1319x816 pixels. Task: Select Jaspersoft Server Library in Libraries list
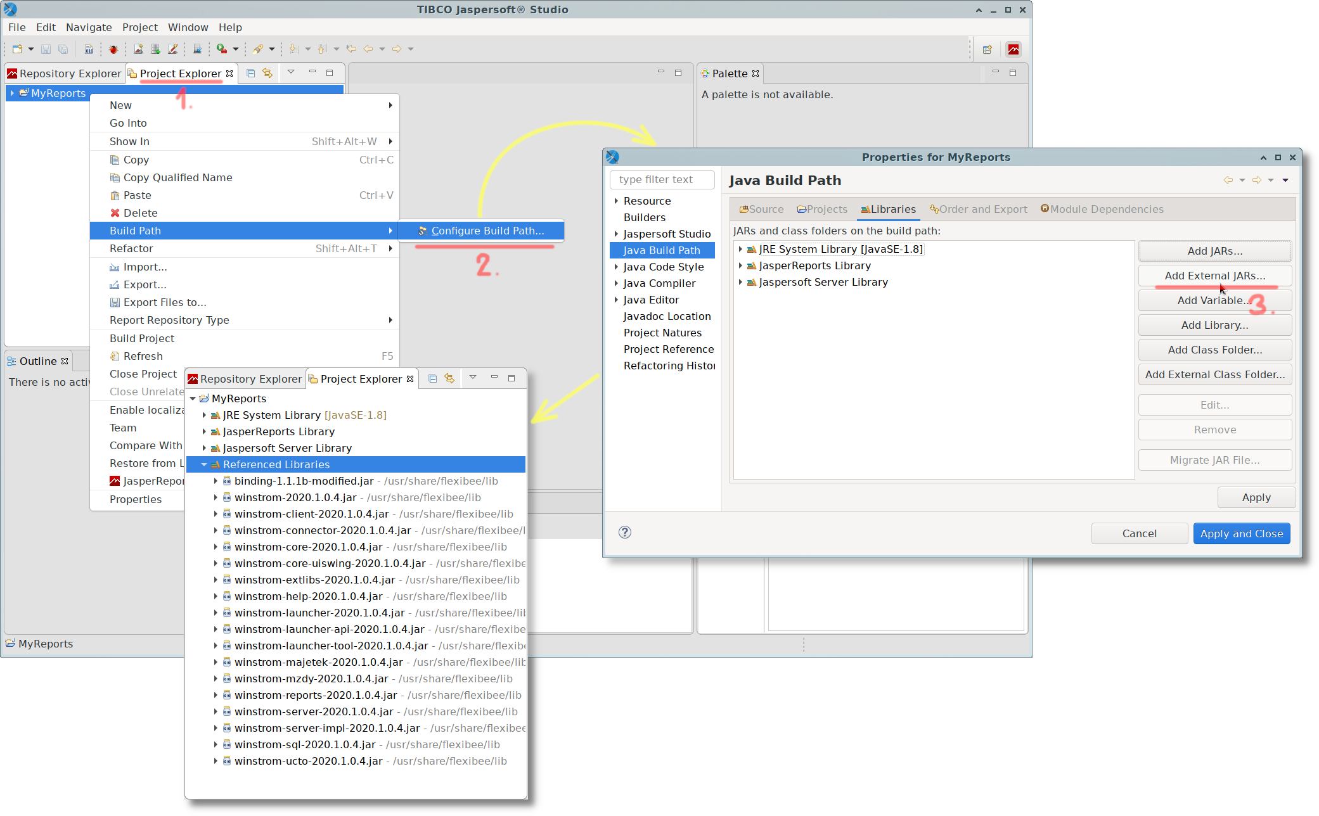pyautogui.click(x=823, y=282)
